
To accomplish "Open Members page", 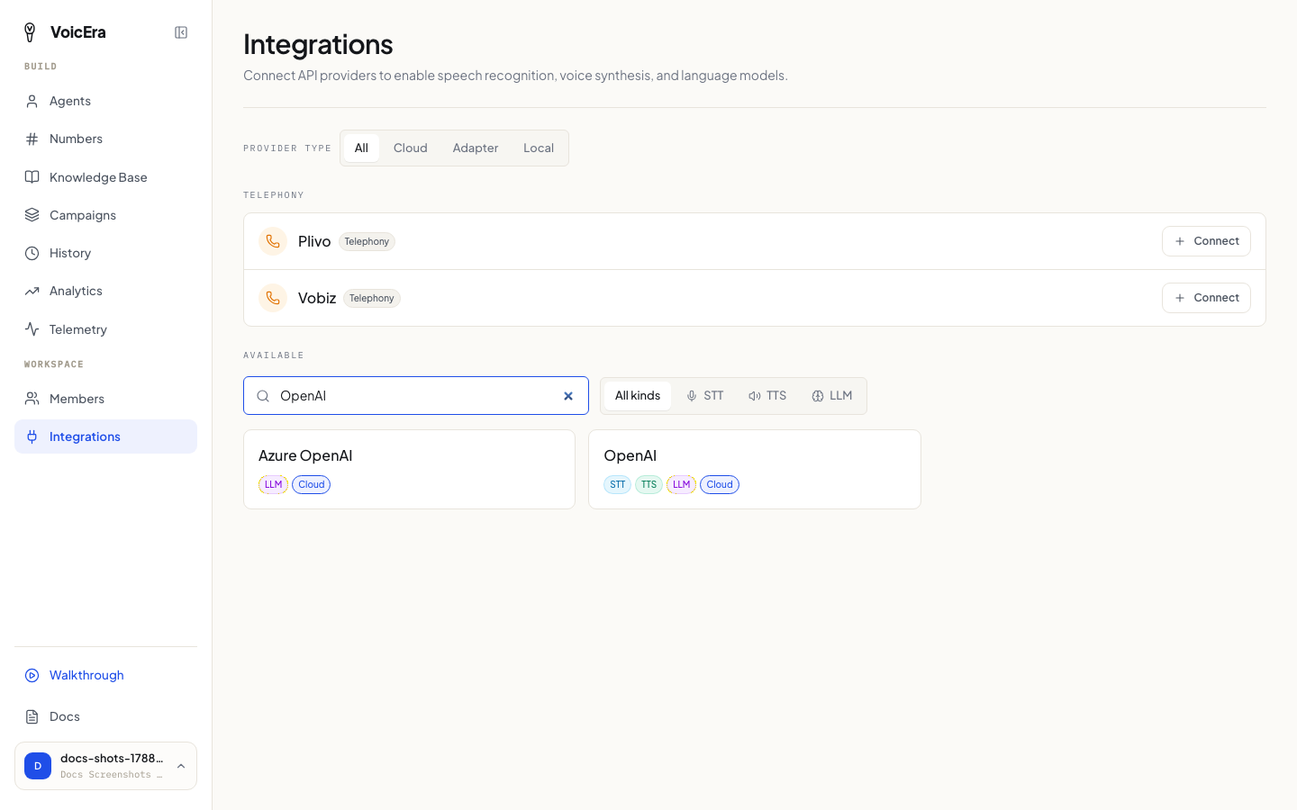I will point(106,399).
